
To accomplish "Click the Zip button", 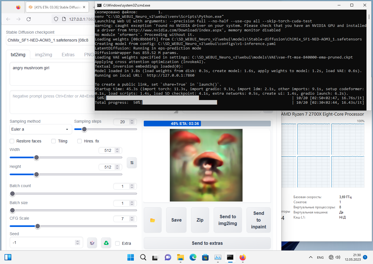I will tap(200, 220).
